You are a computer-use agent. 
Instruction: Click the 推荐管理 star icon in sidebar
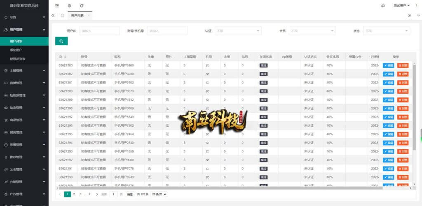pyautogui.click(x=6, y=157)
